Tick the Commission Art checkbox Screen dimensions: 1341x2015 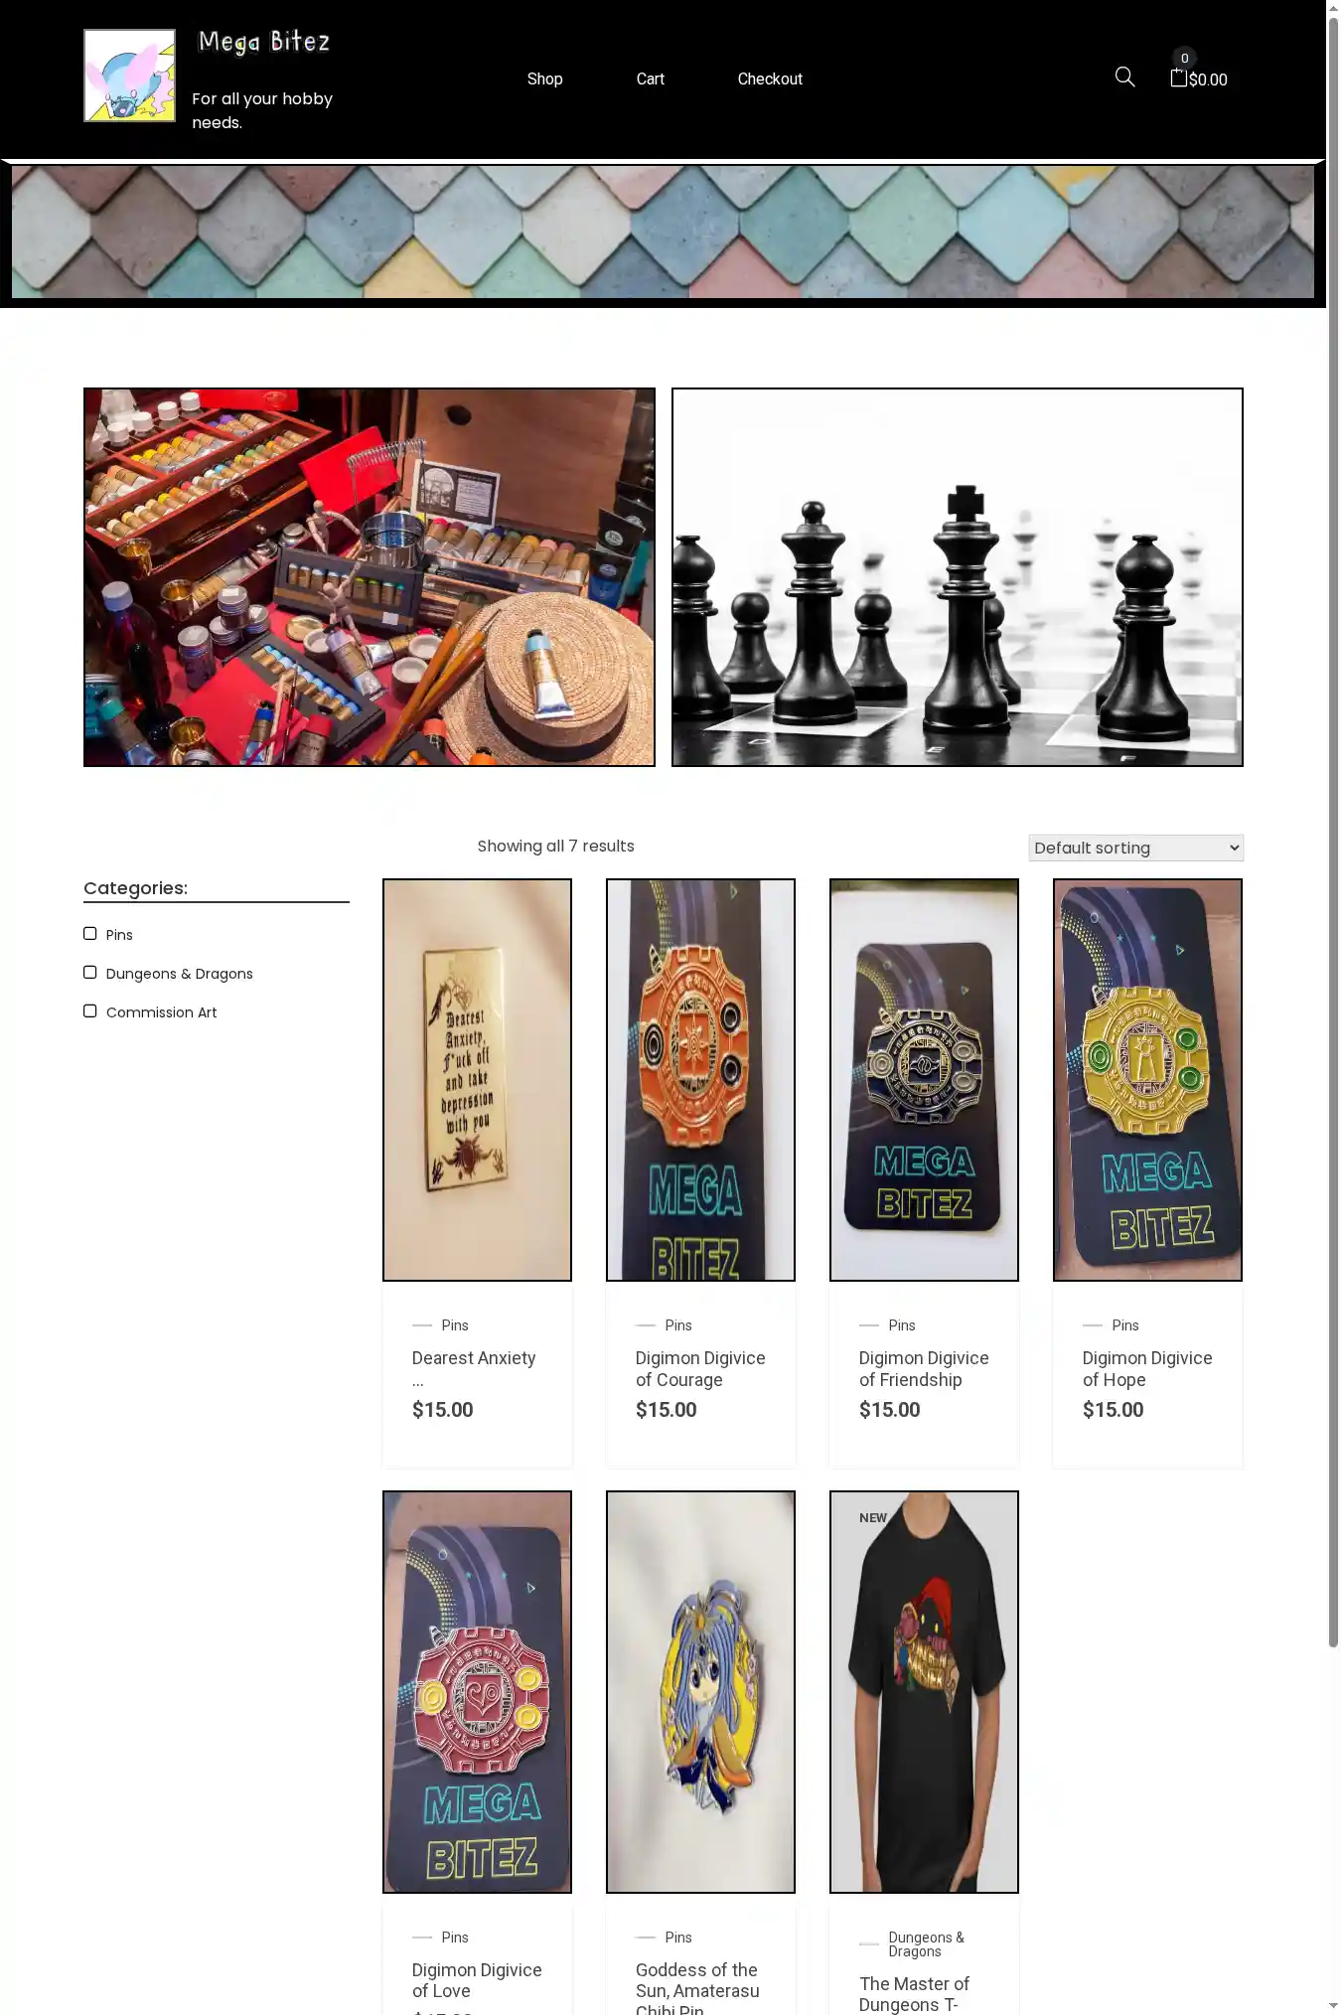[x=90, y=1011]
